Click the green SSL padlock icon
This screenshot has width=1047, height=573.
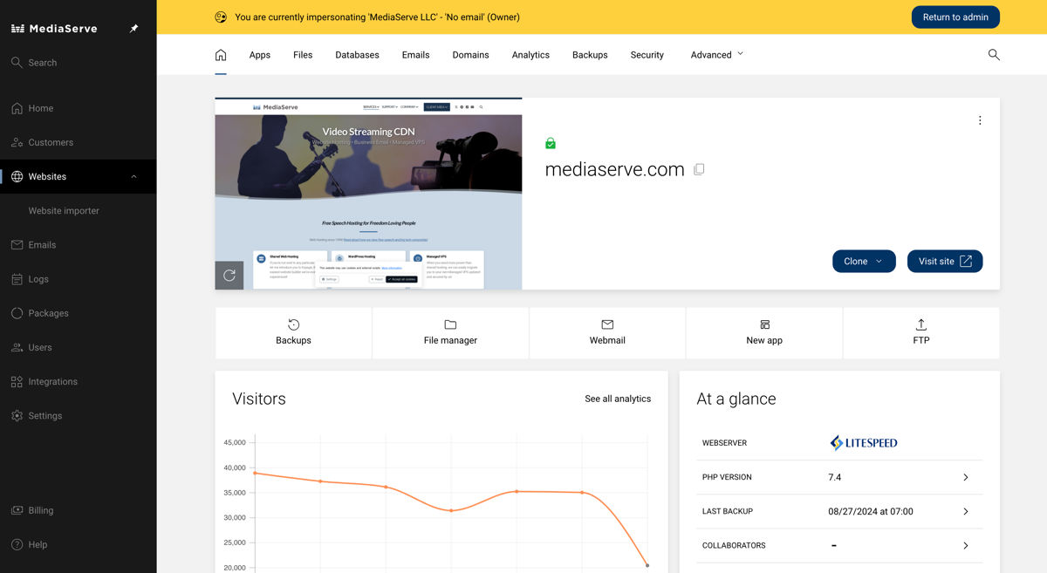click(551, 143)
